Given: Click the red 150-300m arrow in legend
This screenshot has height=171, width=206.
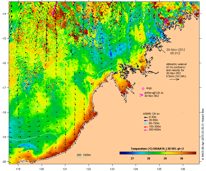Looking at the screenshot, I should [x=146, y=127].
